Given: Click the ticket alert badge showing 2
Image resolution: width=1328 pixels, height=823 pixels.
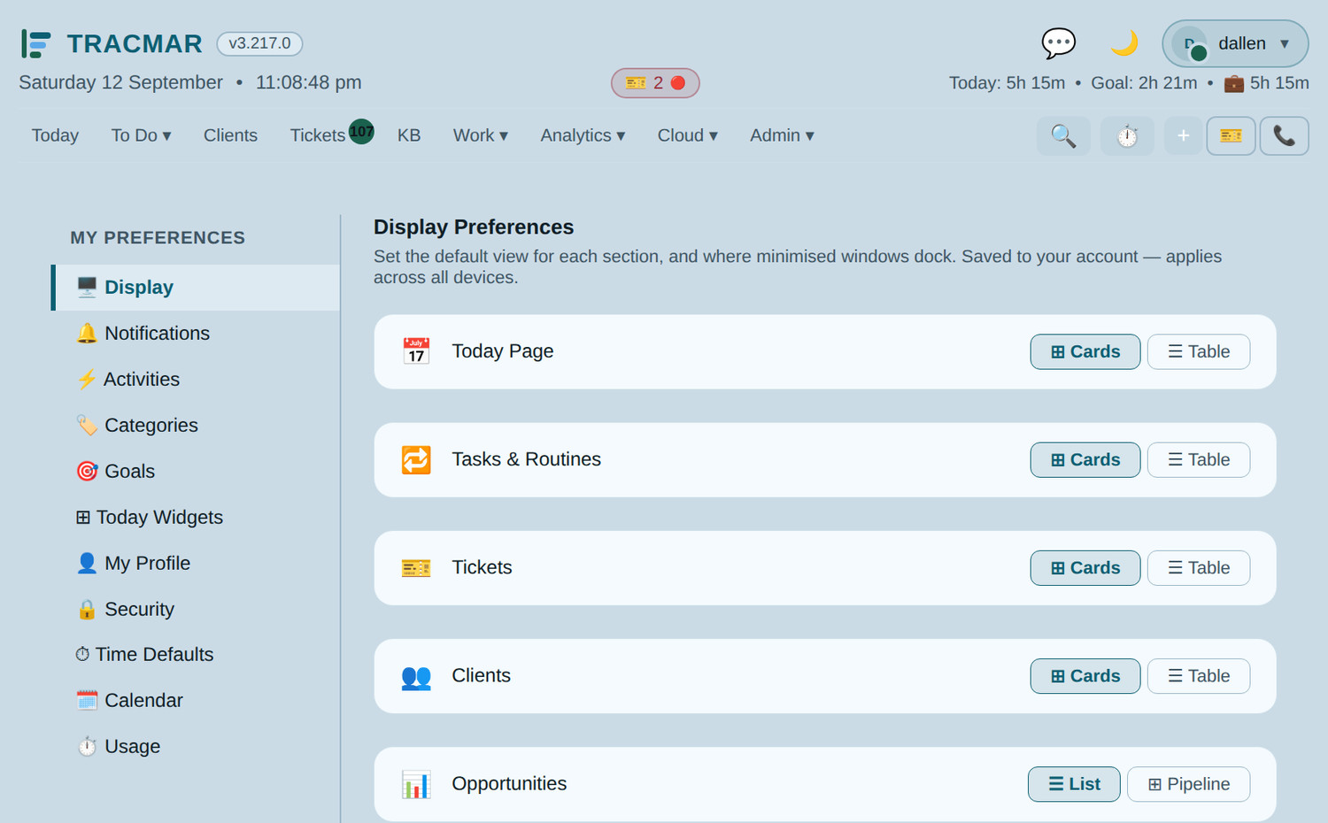Looking at the screenshot, I should click(x=655, y=83).
